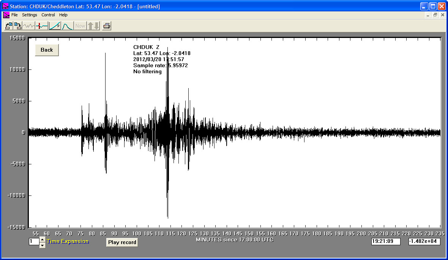448x260 pixels.
Task: Restore the inner document window
Action: click(x=435, y=15)
